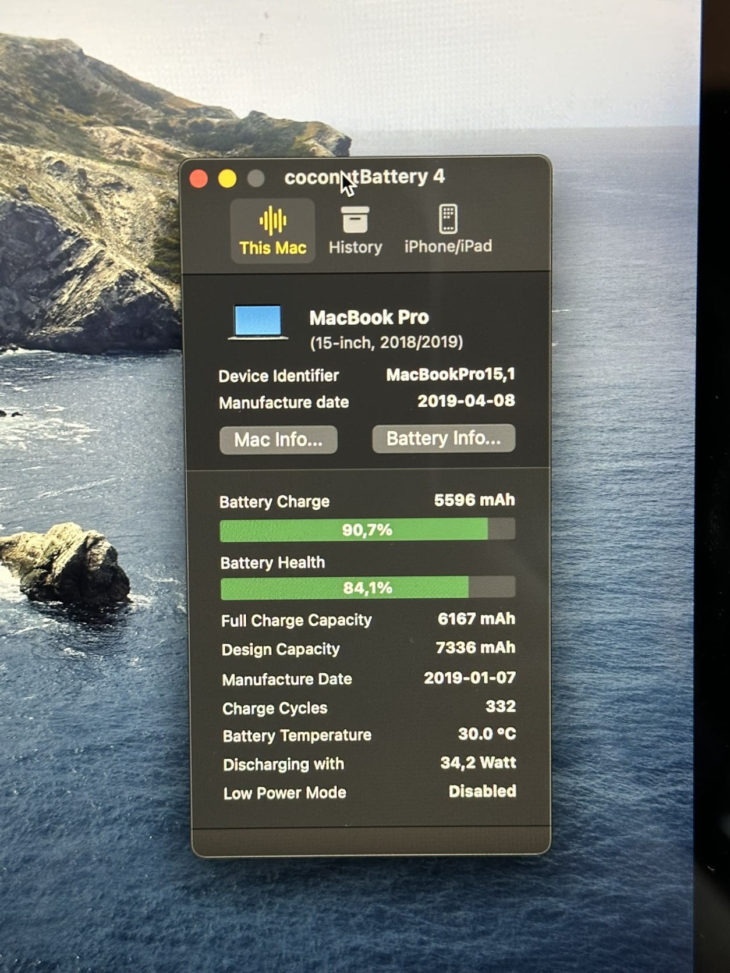Select the 2019-04-08 manufacture date value
This screenshot has width=730, height=973.
pyautogui.click(x=466, y=401)
